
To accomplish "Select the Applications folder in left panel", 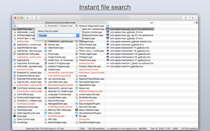I will coord(23,60).
